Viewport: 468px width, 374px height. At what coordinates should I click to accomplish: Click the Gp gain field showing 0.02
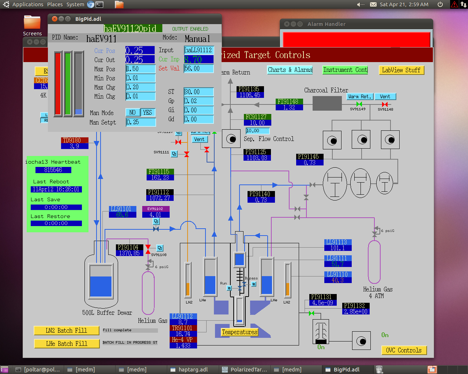pyautogui.click(x=199, y=101)
